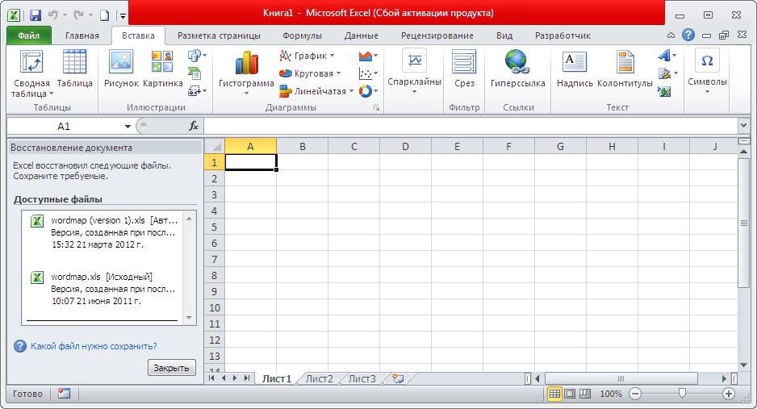Image resolution: width=757 pixels, height=409 pixels.
Task: Switch to the Рецензирование tab
Action: (437, 35)
